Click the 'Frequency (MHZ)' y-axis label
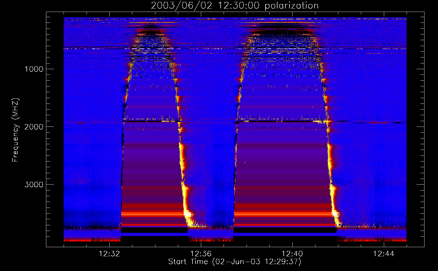The height and width of the screenshot is (271, 438). point(15,130)
